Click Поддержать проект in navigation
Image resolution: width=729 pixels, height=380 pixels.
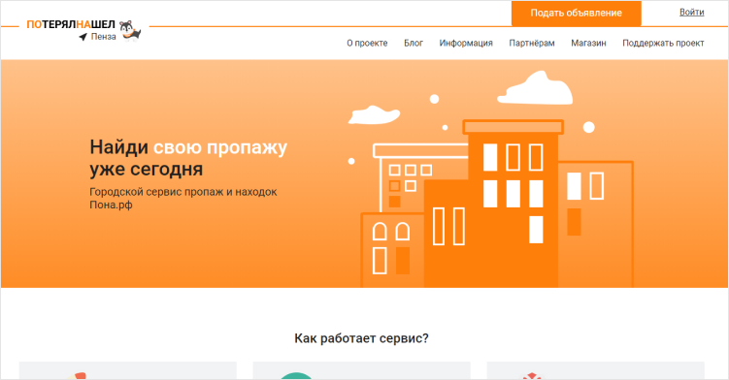(663, 43)
